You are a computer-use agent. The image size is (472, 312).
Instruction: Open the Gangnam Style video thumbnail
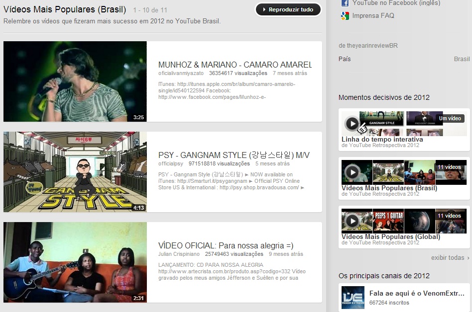coord(75,172)
